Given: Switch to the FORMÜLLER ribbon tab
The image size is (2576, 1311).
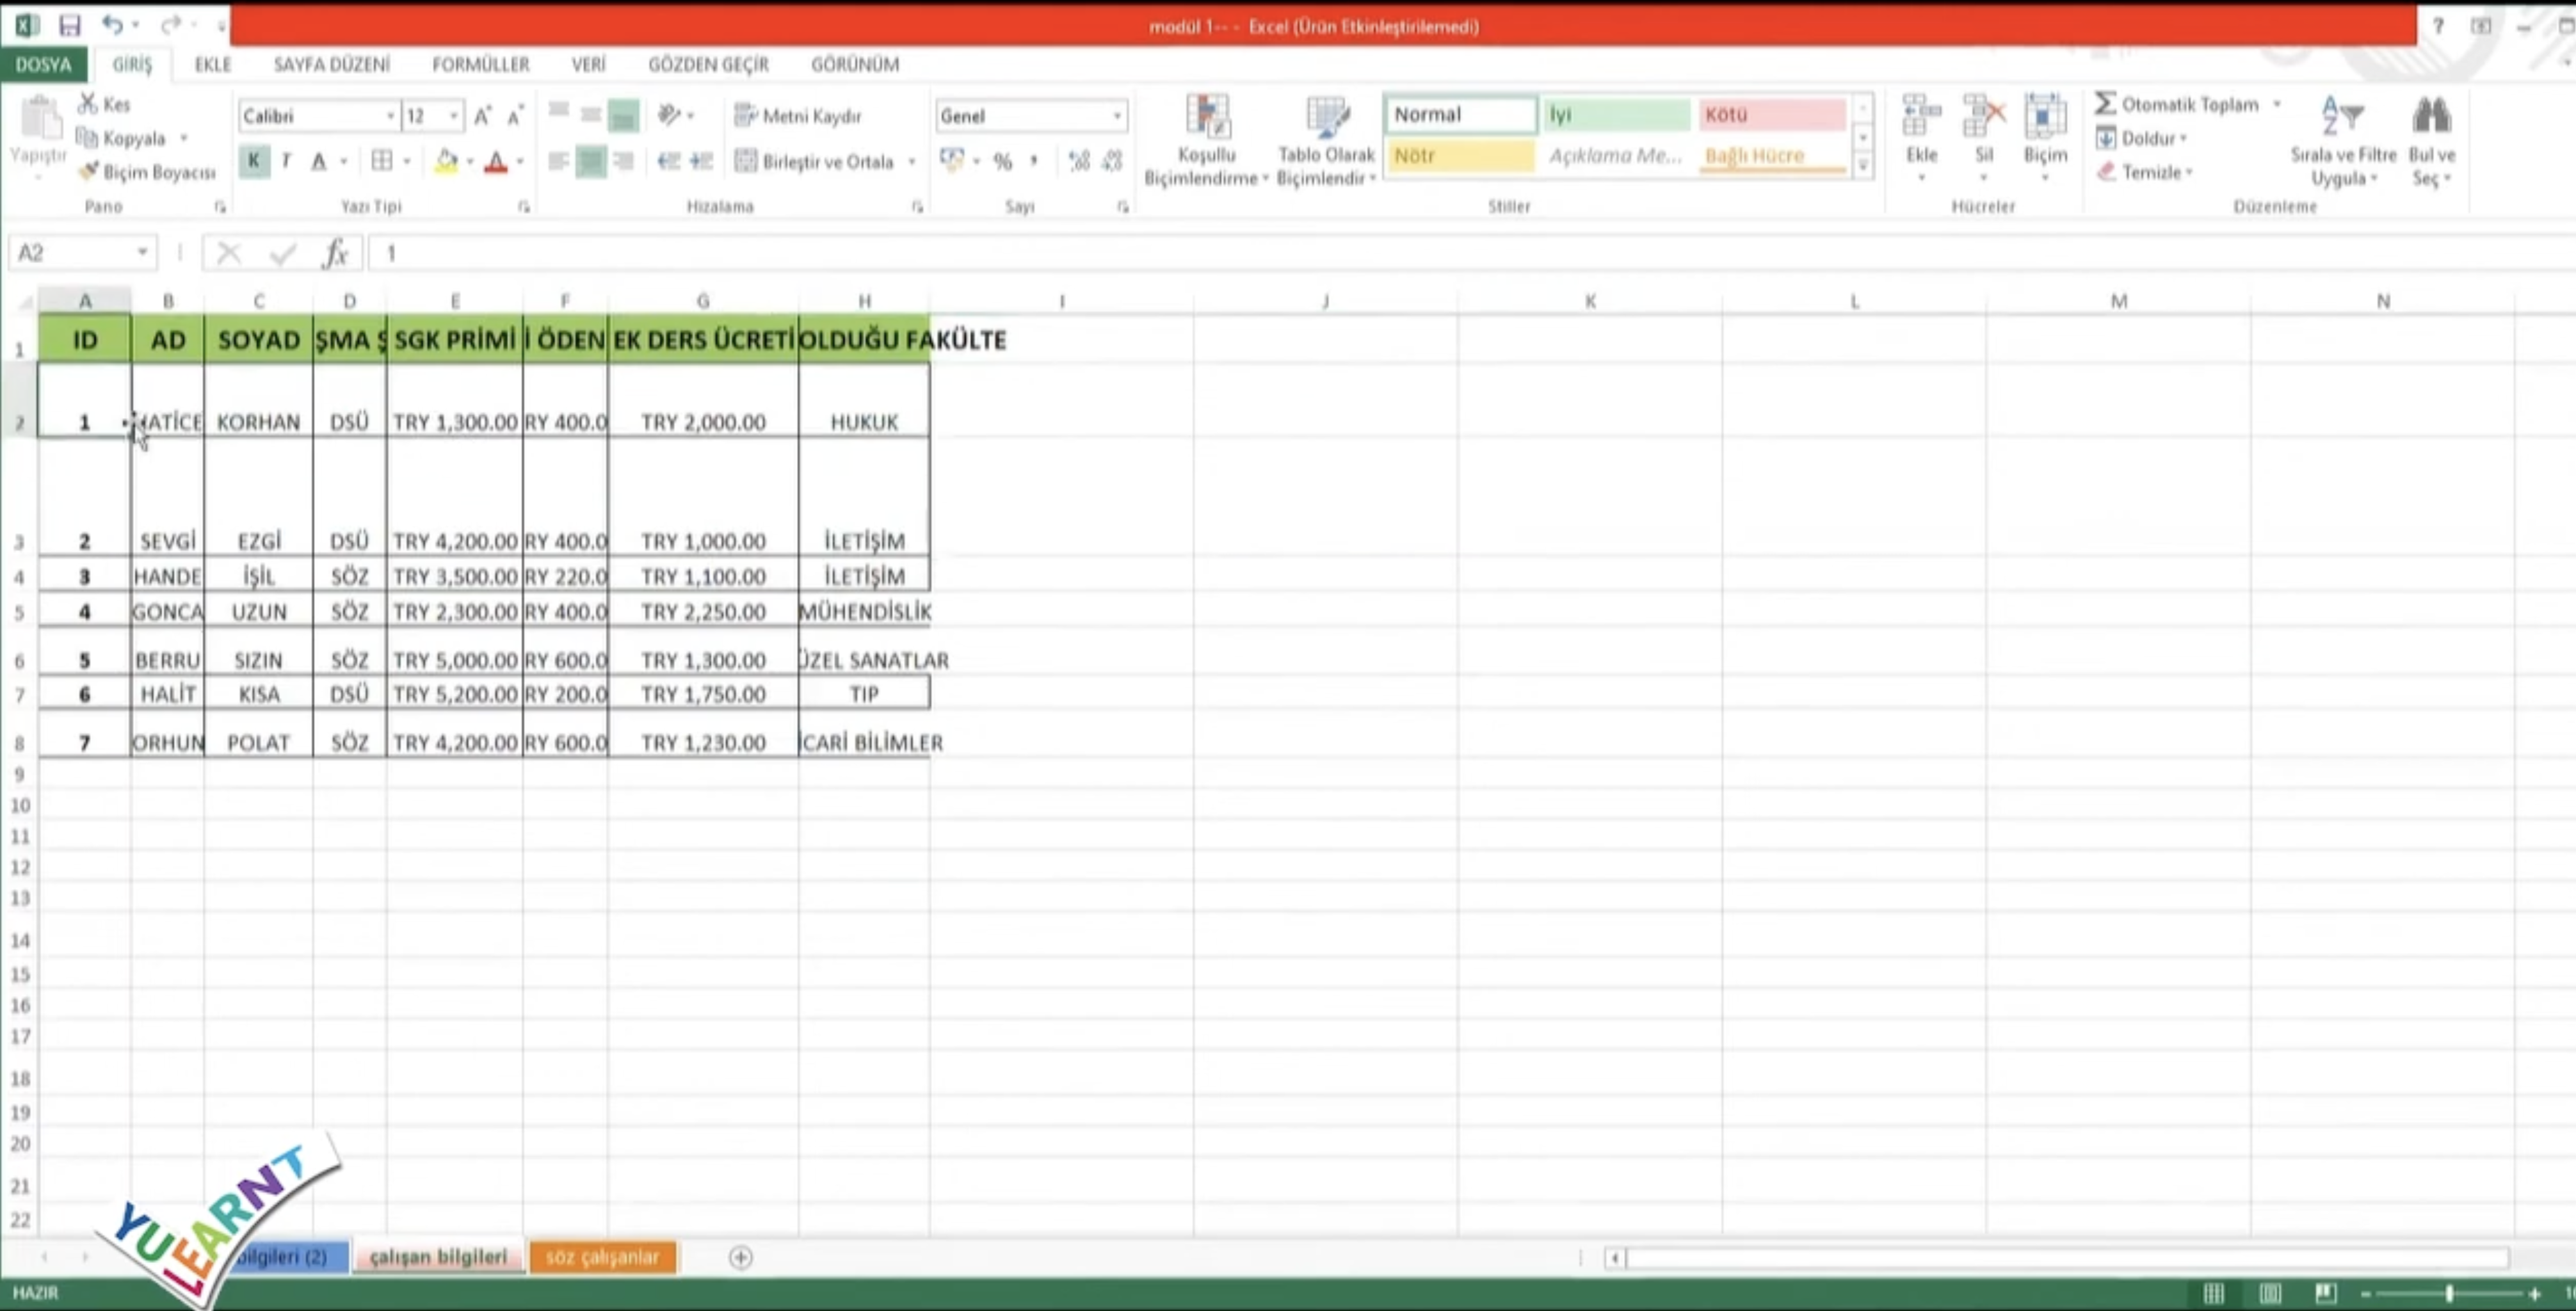Looking at the screenshot, I should click(480, 64).
